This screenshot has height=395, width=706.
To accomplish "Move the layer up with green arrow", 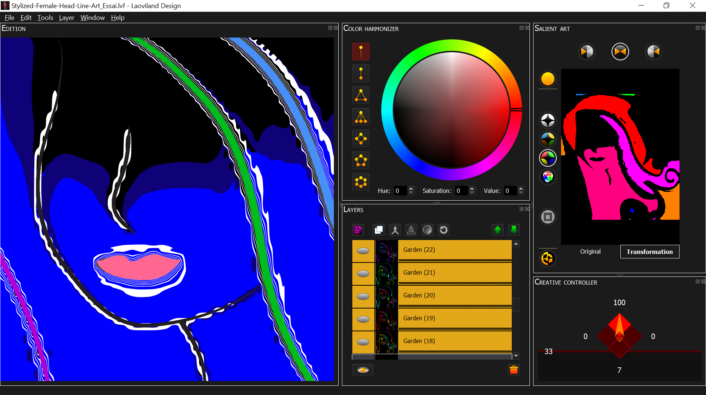I will [x=498, y=230].
